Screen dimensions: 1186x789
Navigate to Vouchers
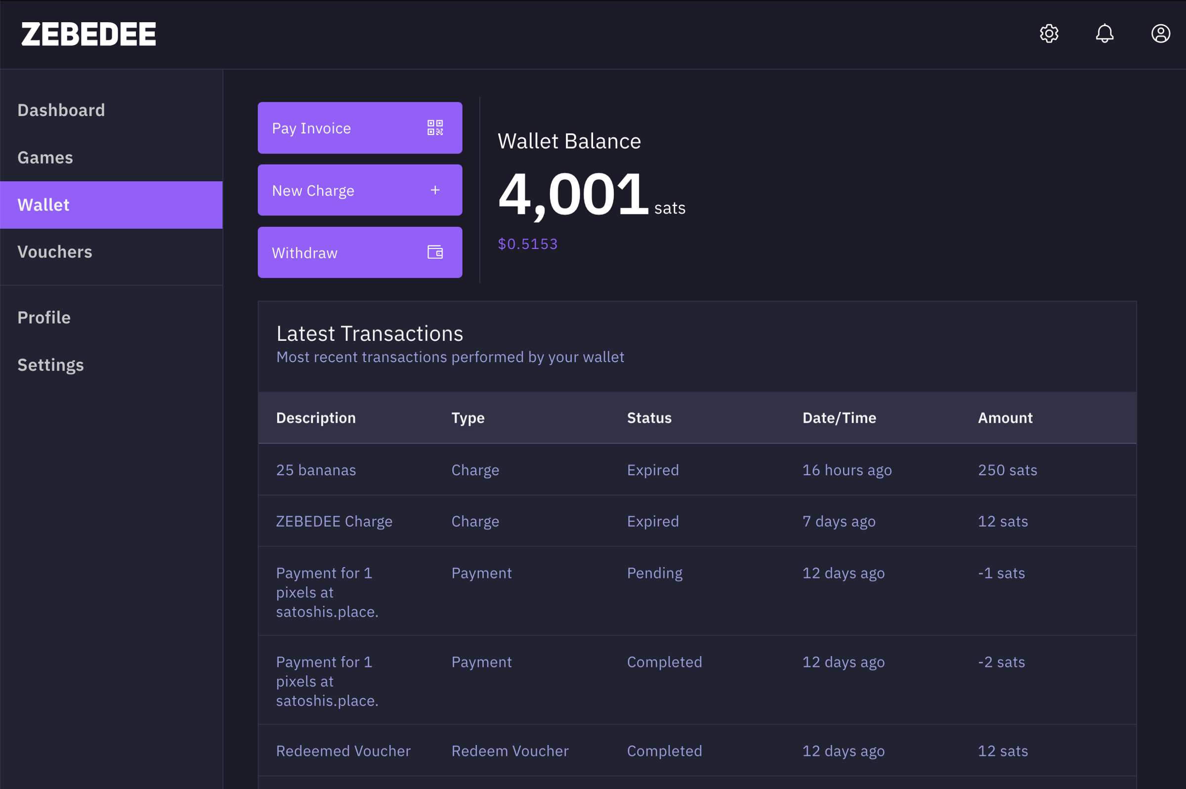[x=54, y=251]
